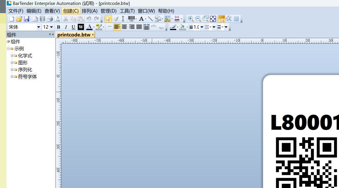
Task: Toggle bold text formatting
Action: point(59,27)
